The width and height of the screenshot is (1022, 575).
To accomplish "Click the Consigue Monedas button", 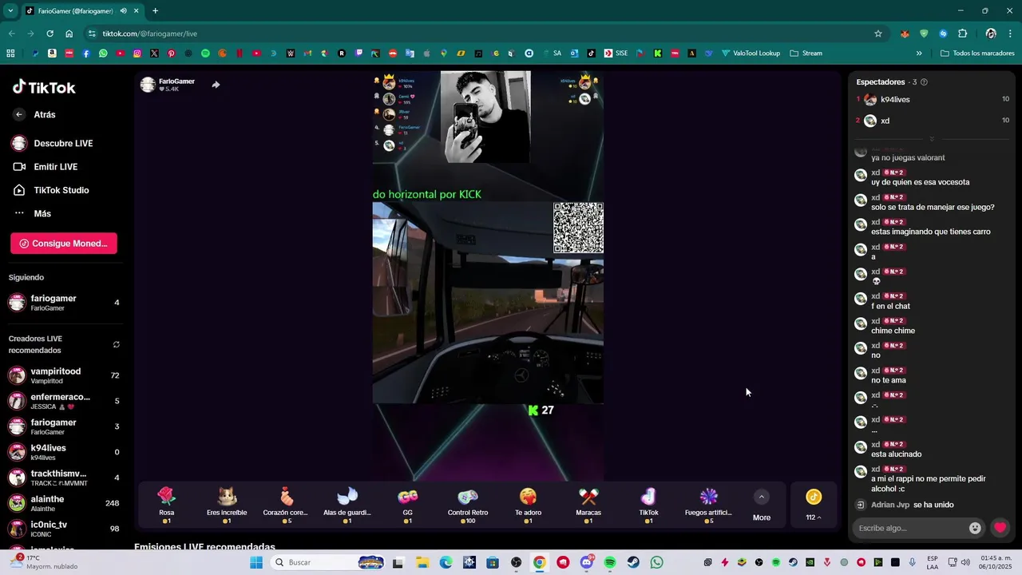I will point(64,244).
